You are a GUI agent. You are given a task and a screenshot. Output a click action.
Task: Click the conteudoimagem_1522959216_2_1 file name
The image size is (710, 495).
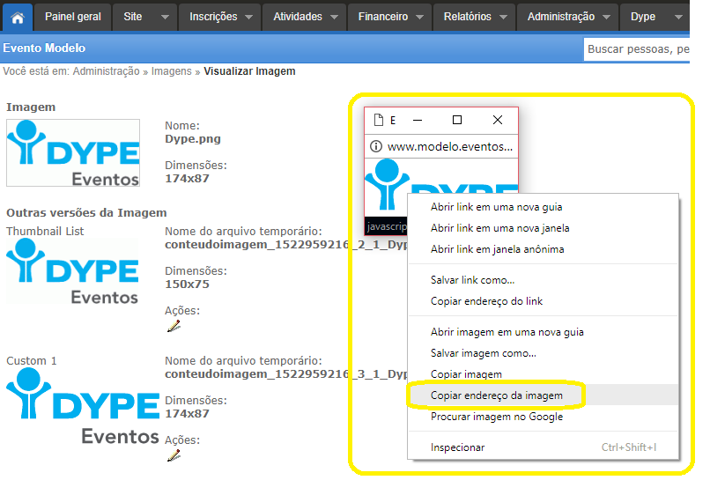click(286, 245)
